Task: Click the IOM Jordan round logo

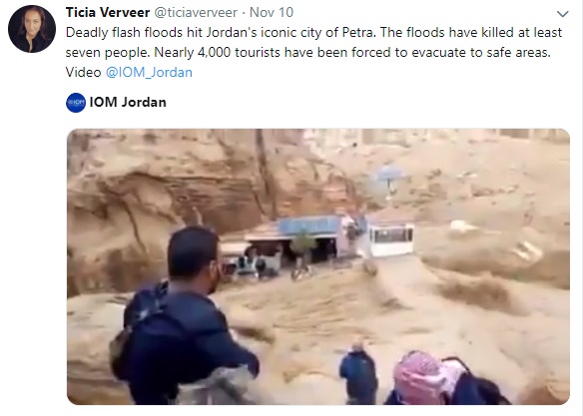Action: pyautogui.click(x=76, y=103)
